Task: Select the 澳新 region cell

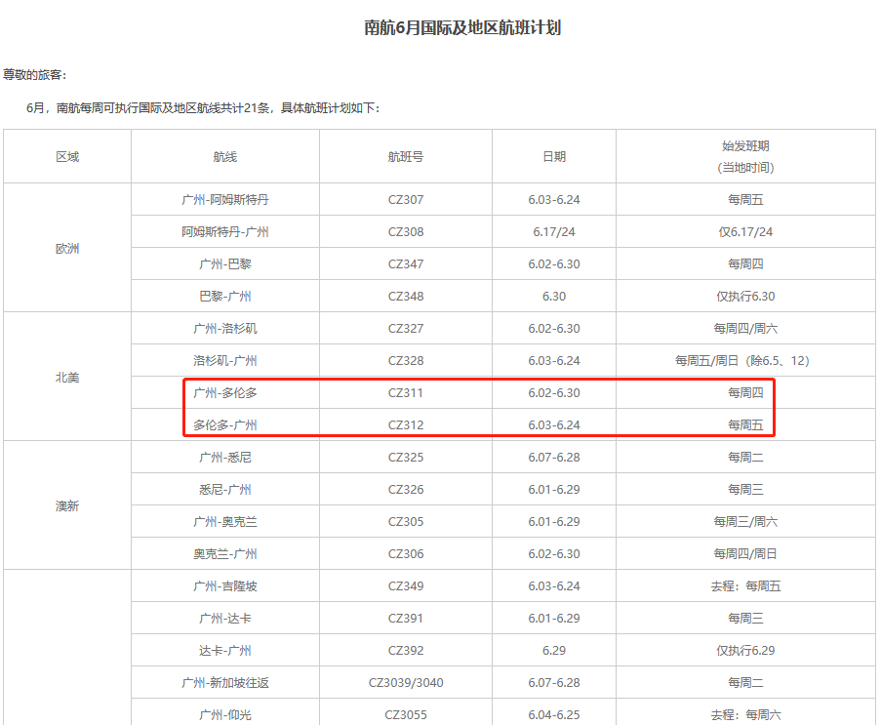Action: (x=67, y=505)
